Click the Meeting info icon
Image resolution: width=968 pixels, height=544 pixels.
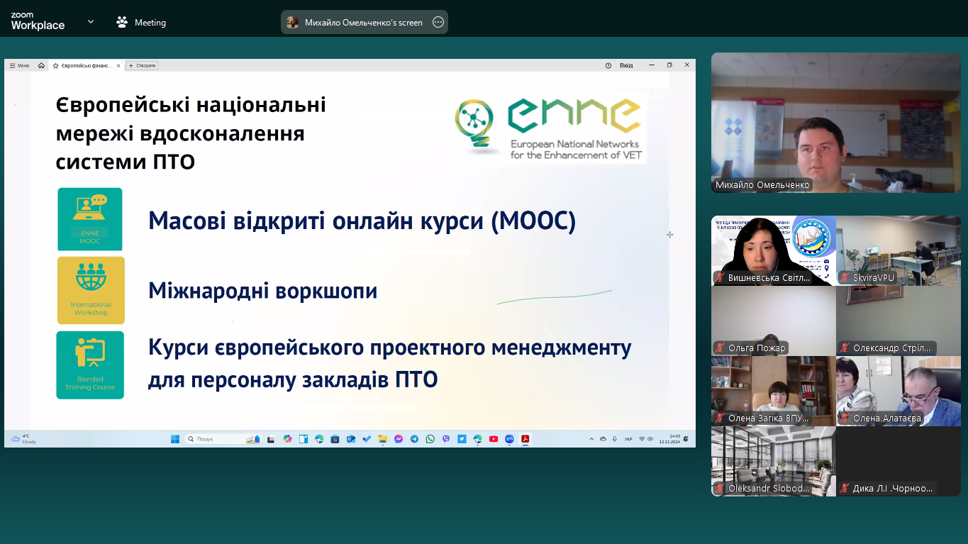click(122, 22)
